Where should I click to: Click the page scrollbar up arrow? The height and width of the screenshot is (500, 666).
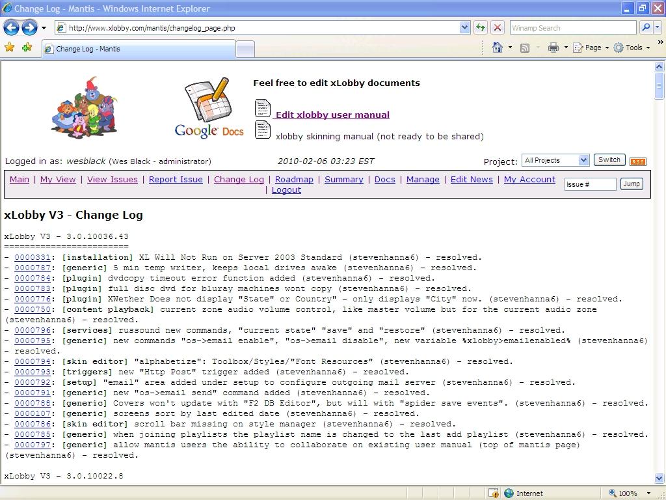pyautogui.click(x=659, y=66)
